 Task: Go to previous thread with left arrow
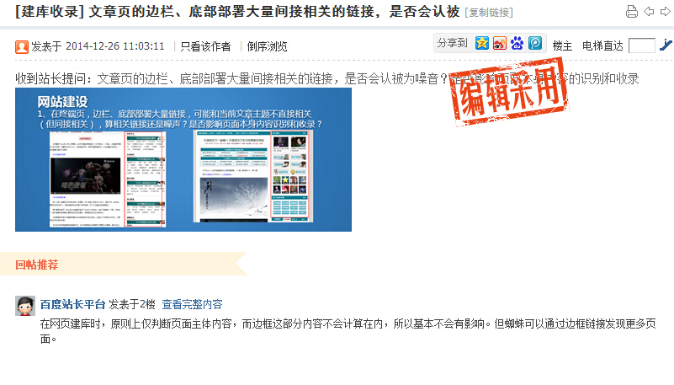click(649, 12)
